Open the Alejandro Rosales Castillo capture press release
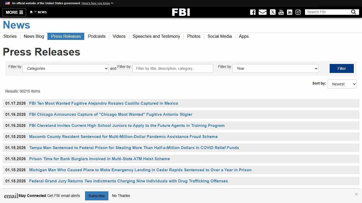Viewport: 362px width, 203px height. click(104, 103)
